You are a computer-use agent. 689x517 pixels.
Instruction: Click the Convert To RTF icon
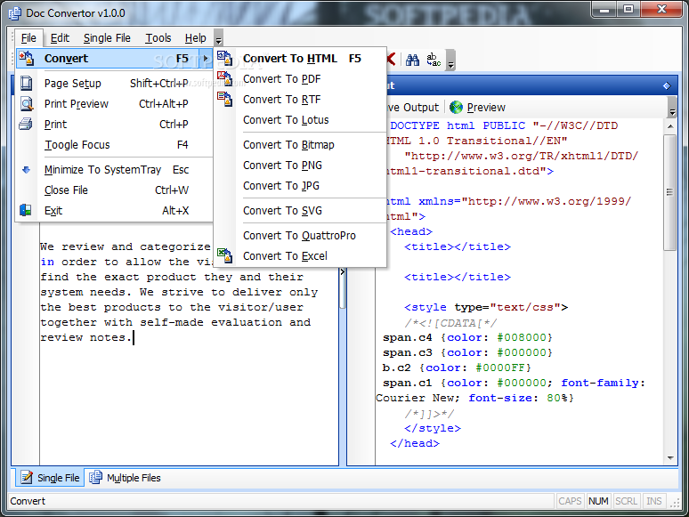225,100
